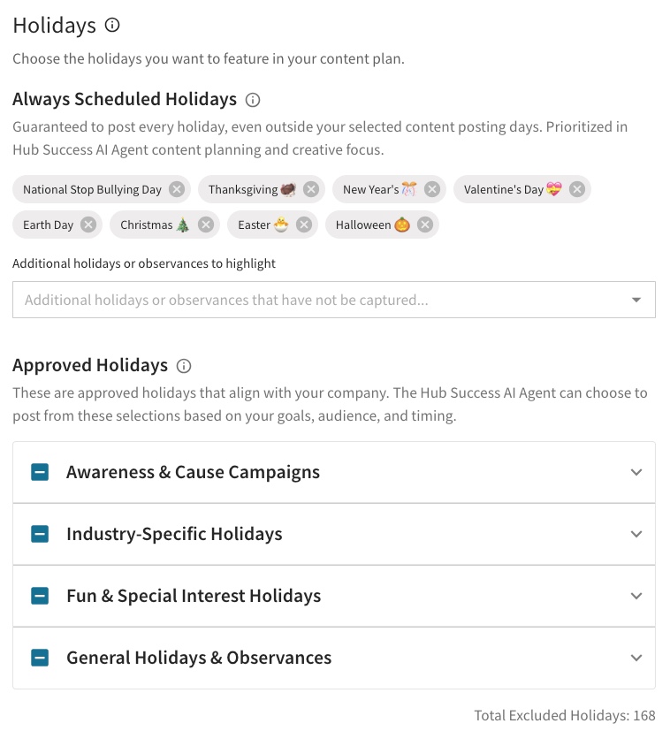Open the additional holidays dropdown arrow
Image resolution: width=670 pixels, height=731 pixels.
tap(636, 300)
